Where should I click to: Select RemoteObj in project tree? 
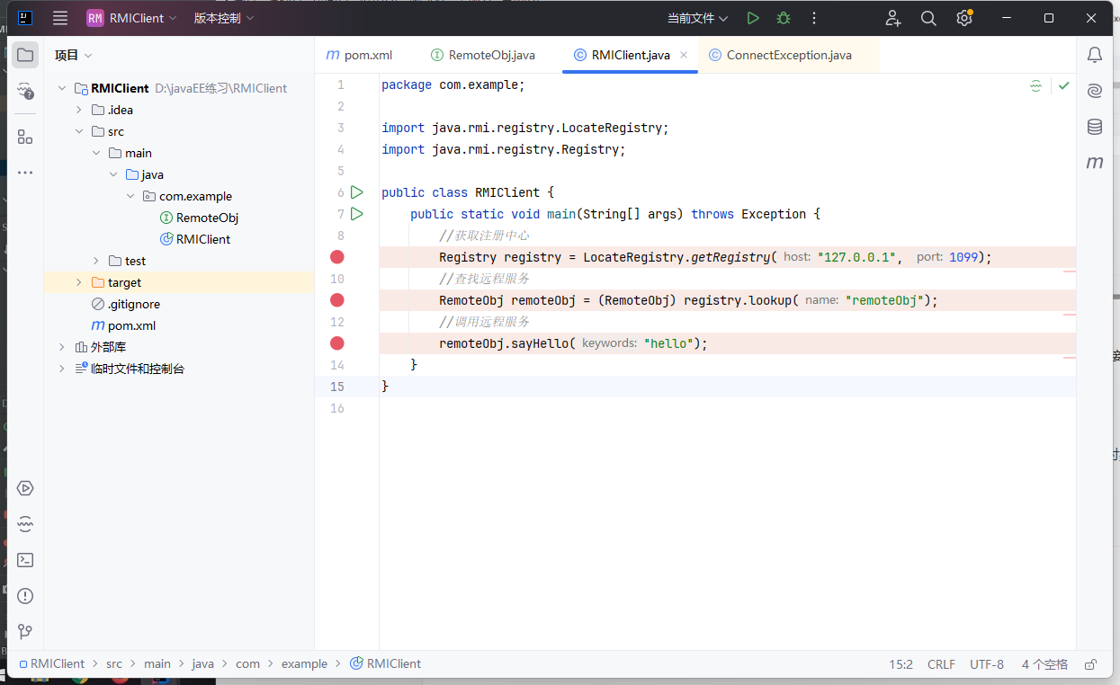pyautogui.click(x=207, y=218)
